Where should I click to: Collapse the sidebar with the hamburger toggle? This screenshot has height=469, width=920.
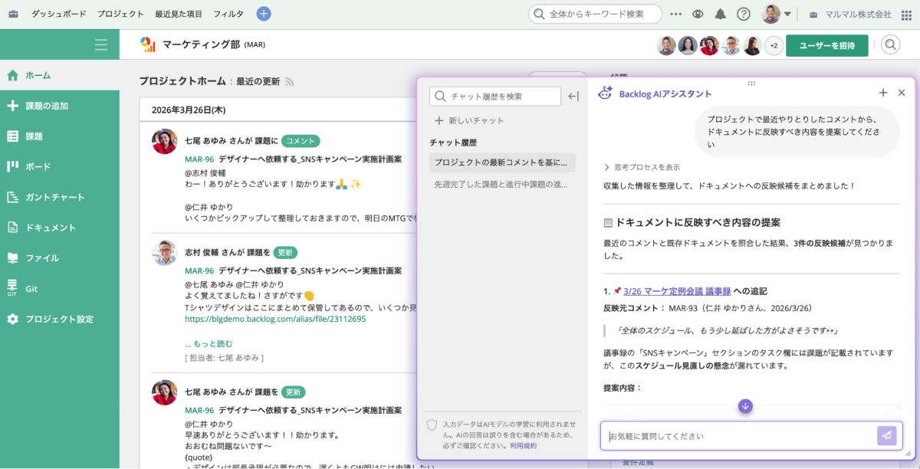101,44
